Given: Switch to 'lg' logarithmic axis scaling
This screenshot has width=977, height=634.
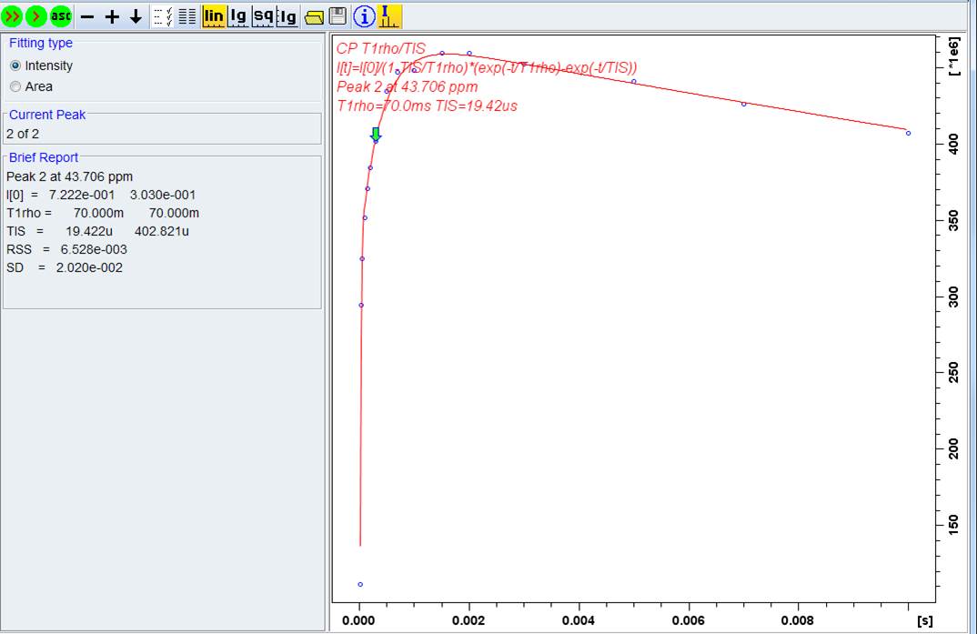Looking at the screenshot, I should tap(238, 16).
